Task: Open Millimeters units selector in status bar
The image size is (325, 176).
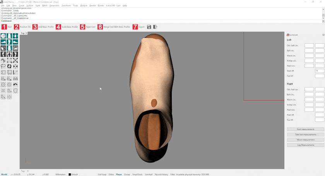Action: [60, 174]
